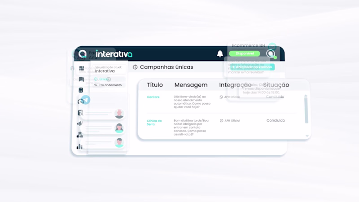The height and width of the screenshot is (202, 359).
Task: Open the notifications bell
Action: click(220, 54)
